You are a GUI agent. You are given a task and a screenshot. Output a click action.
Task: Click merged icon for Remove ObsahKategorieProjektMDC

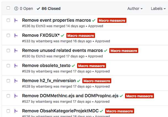point(16,111)
